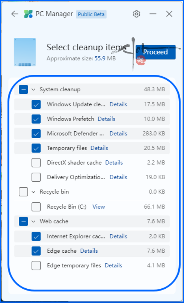Click the Edge temporary files label
The image size is (184, 303).
pos(74,265)
